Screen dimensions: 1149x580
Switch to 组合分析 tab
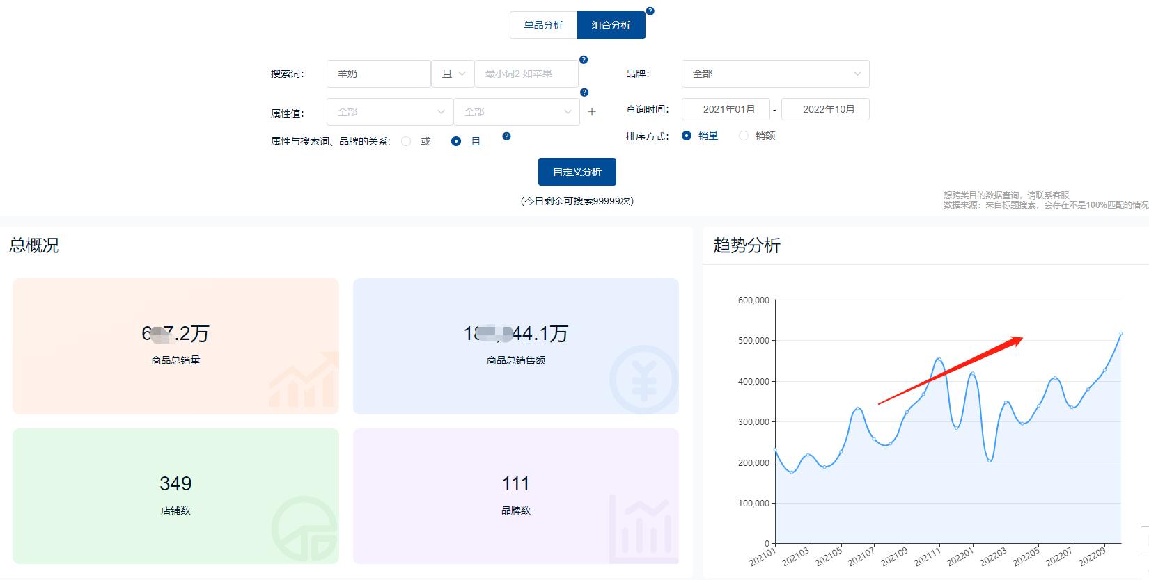pos(611,25)
